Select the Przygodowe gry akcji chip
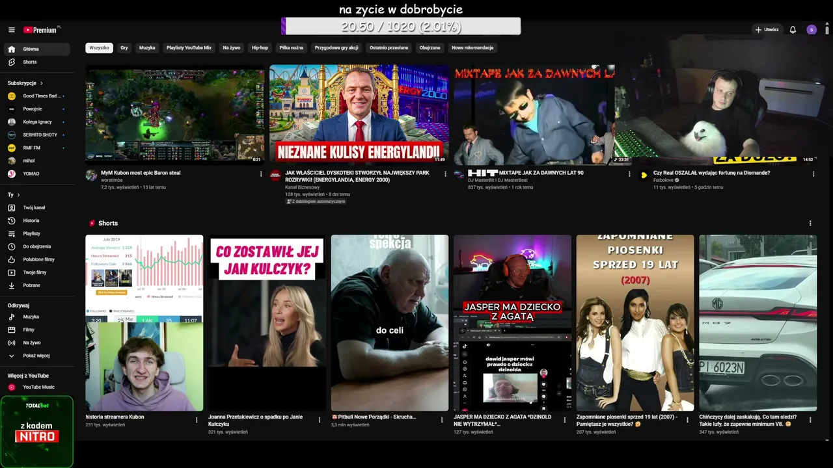 (x=336, y=48)
